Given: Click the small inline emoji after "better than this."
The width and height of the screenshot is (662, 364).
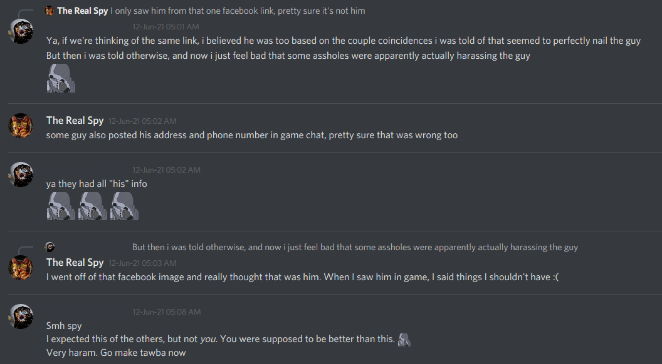Looking at the screenshot, I should pos(404,339).
